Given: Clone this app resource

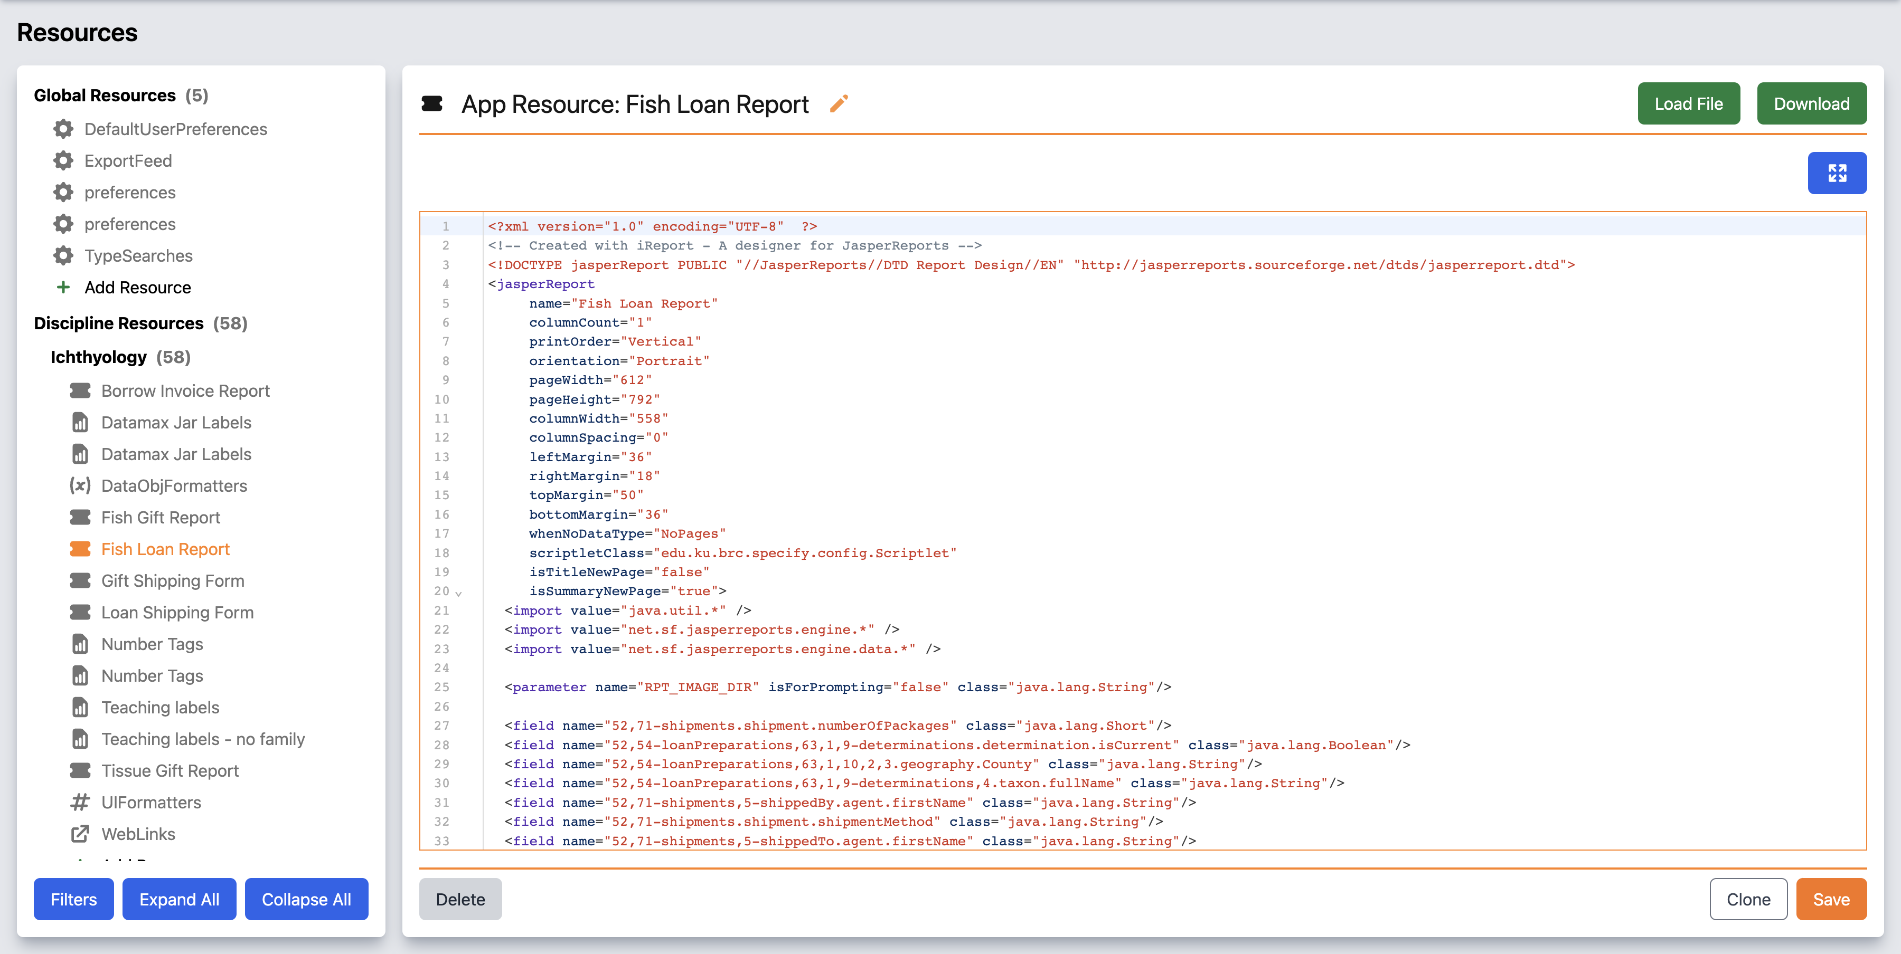Looking at the screenshot, I should coord(1748,900).
